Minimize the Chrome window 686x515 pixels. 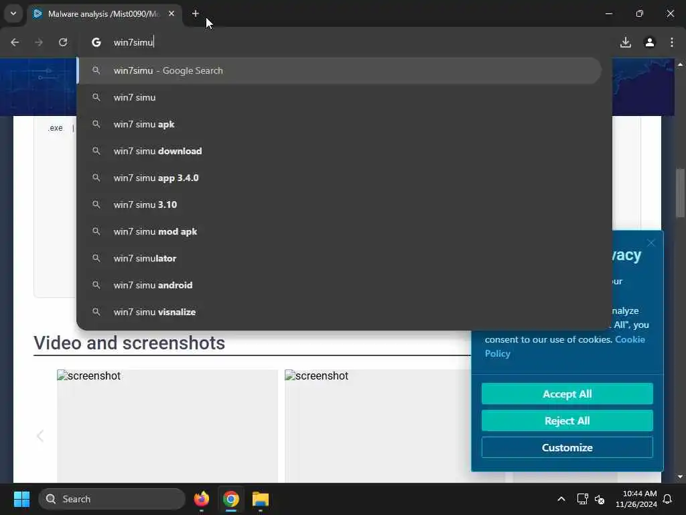click(609, 13)
